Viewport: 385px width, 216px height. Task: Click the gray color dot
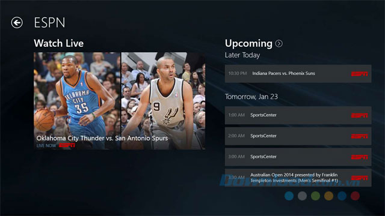click(302, 196)
